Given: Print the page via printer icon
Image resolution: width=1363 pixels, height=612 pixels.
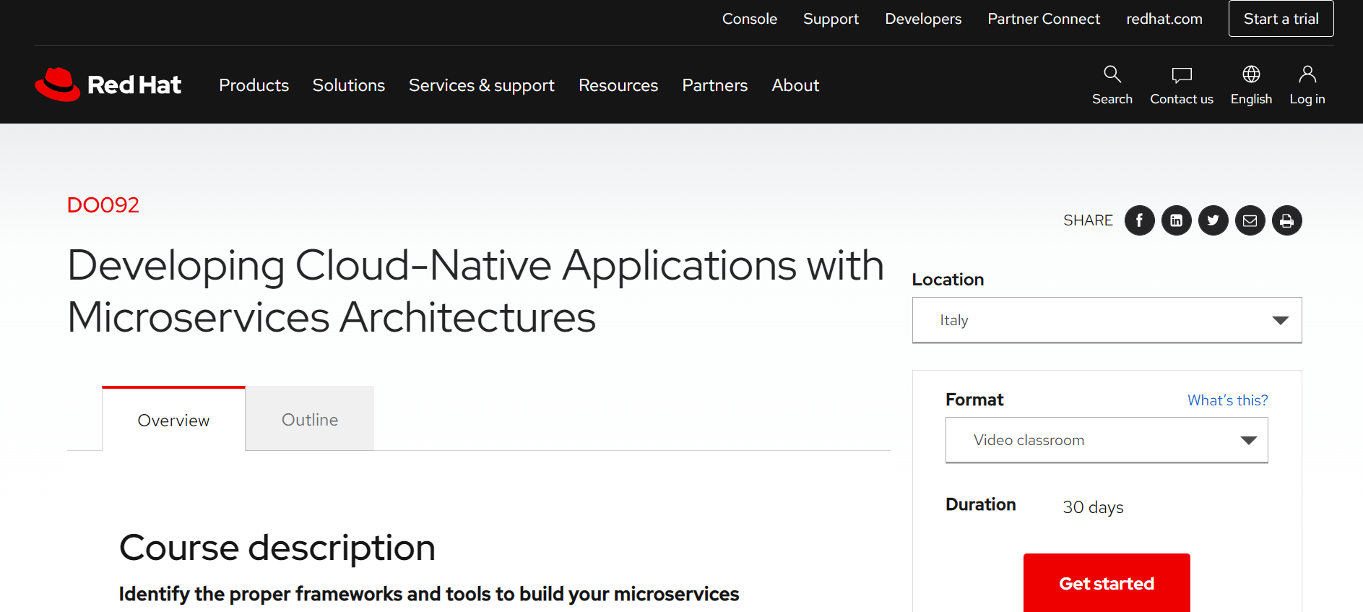Looking at the screenshot, I should click(x=1287, y=220).
